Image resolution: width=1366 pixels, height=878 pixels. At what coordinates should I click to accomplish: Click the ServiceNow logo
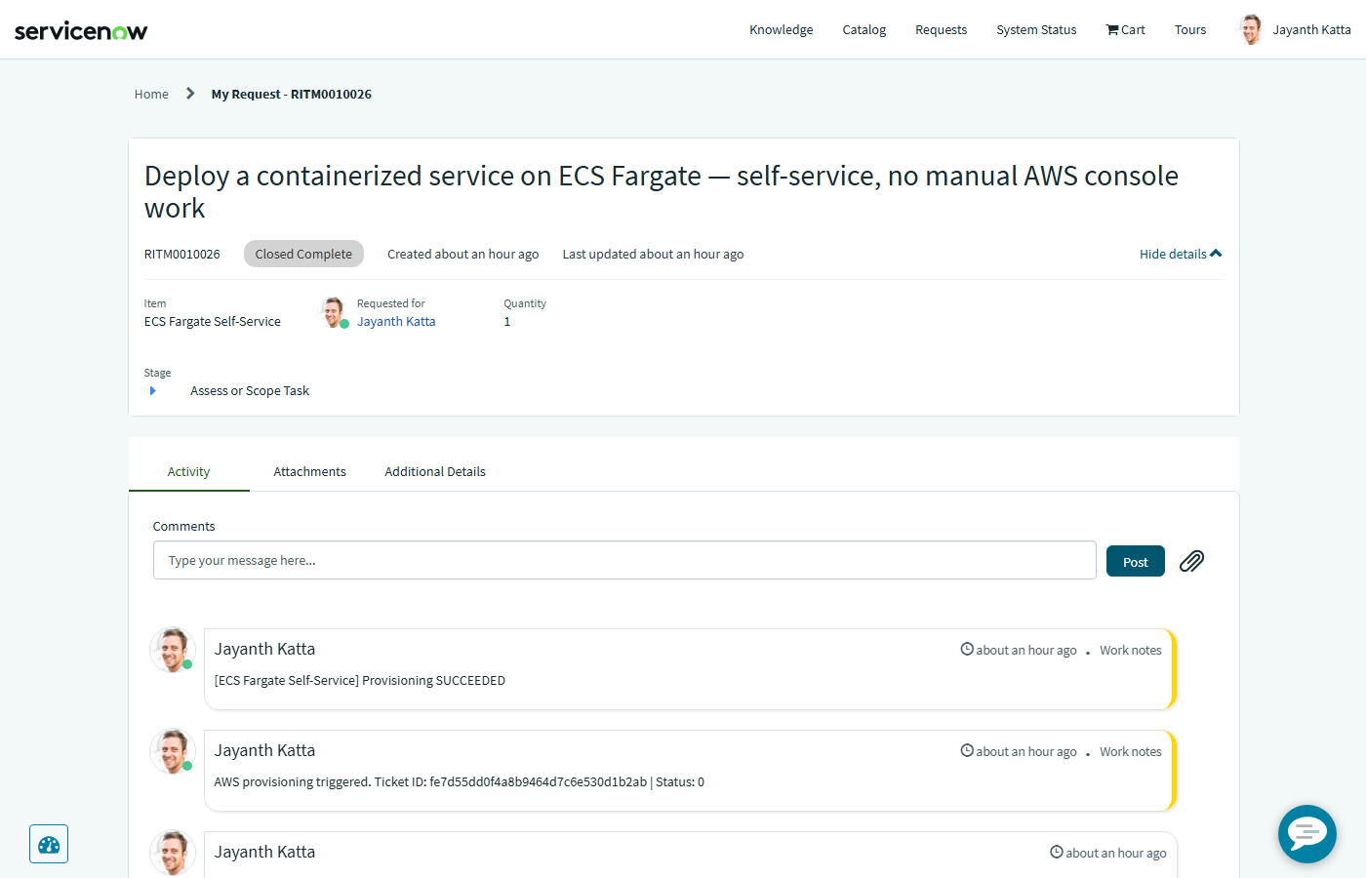click(x=81, y=31)
